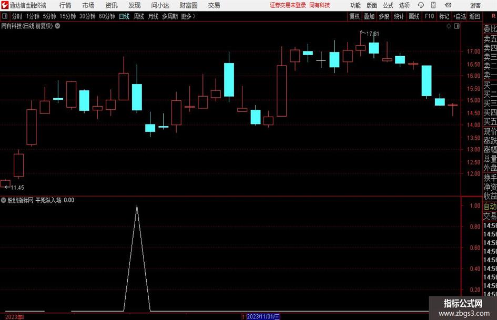Click the 1.00 indicator axis label
Viewport: 497px width, 320px height.
pos(475,205)
